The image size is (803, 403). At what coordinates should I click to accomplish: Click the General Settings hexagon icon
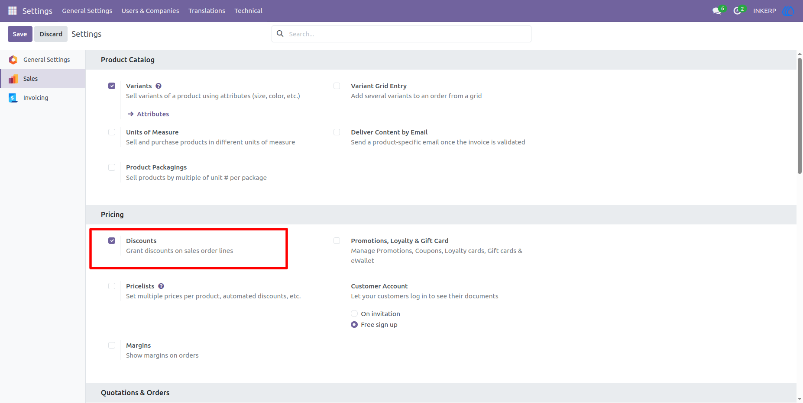click(13, 60)
